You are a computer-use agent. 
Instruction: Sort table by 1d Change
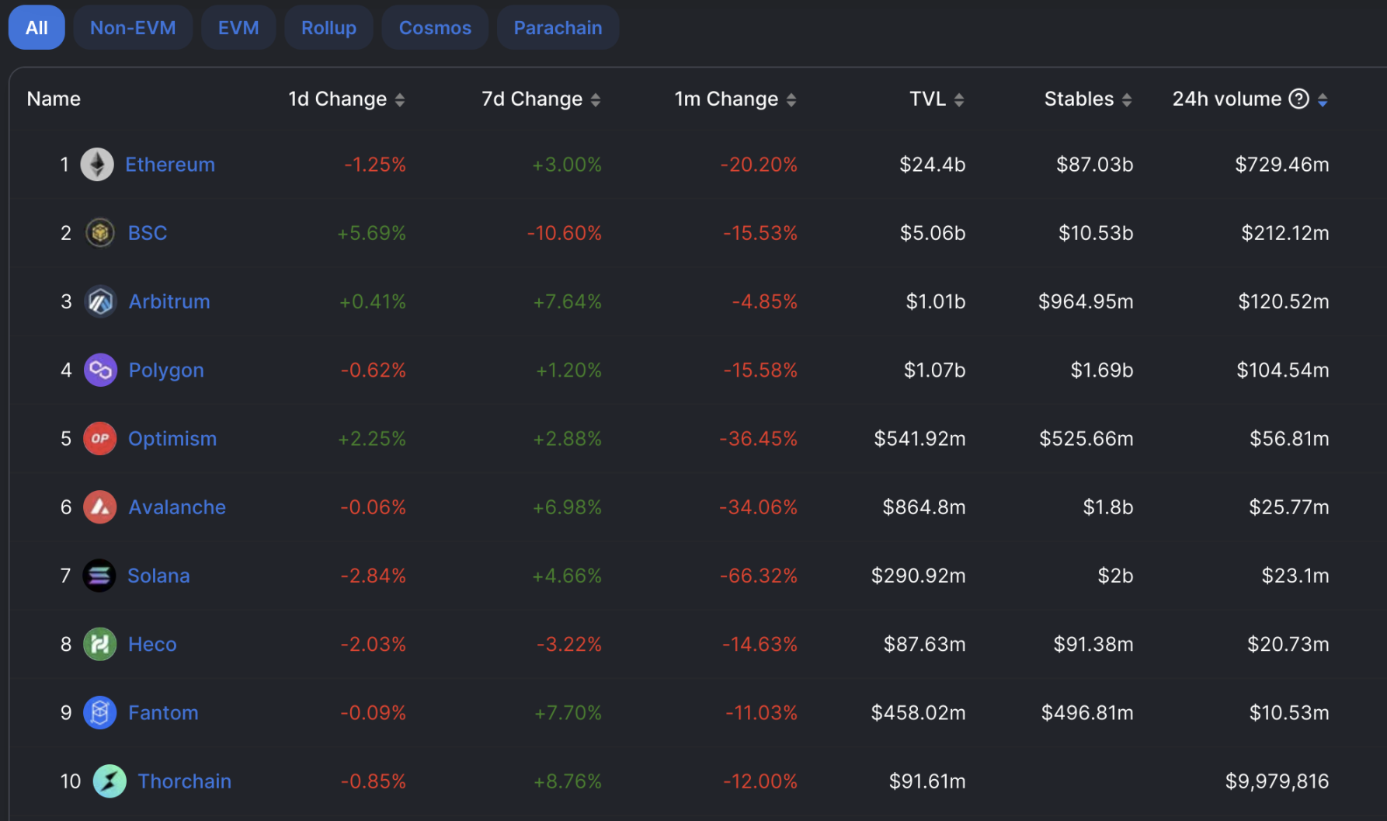tap(400, 99)
